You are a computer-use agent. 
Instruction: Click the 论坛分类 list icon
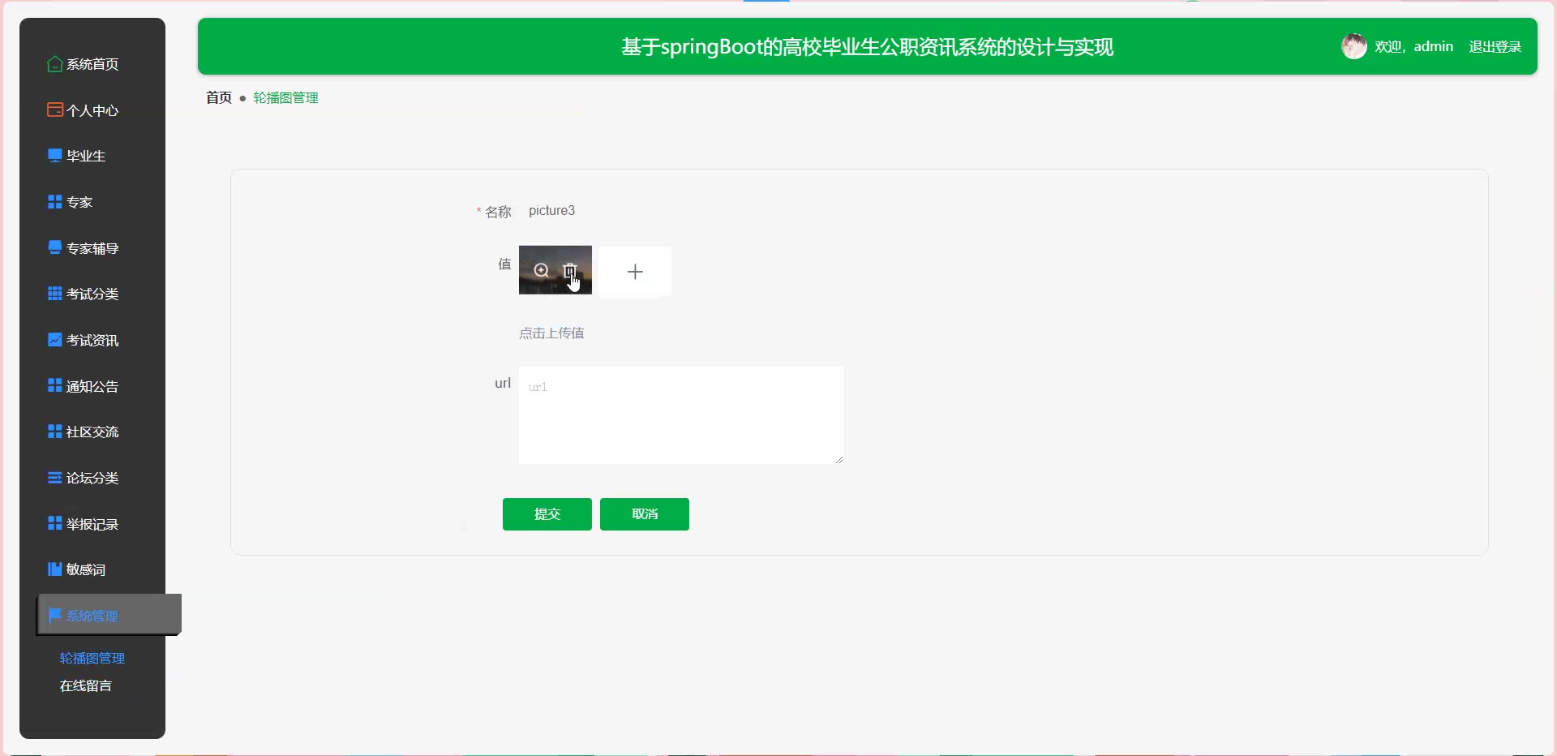coord(54,478)
